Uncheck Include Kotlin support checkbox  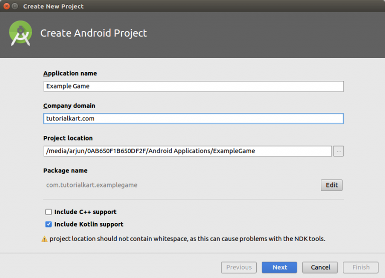coord(48,224)
